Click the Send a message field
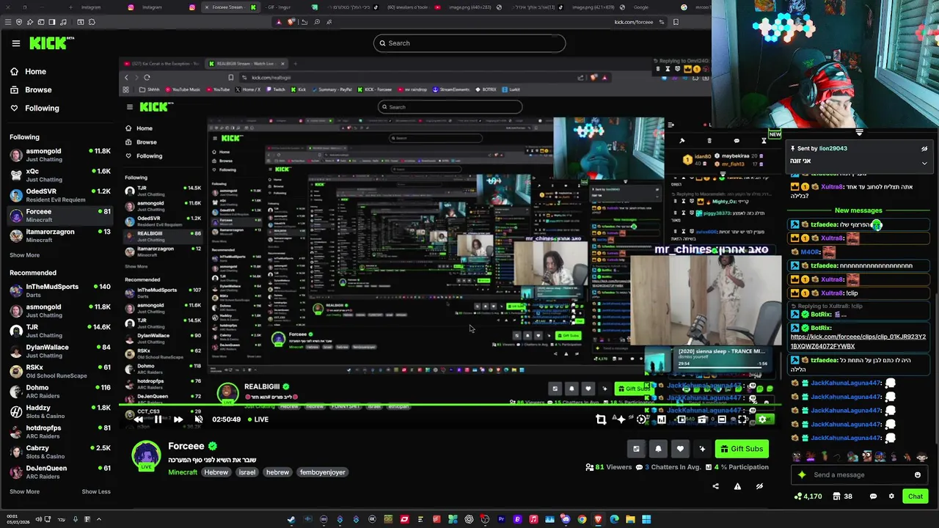This screenshot has height=528, width=939. point(858,474)
